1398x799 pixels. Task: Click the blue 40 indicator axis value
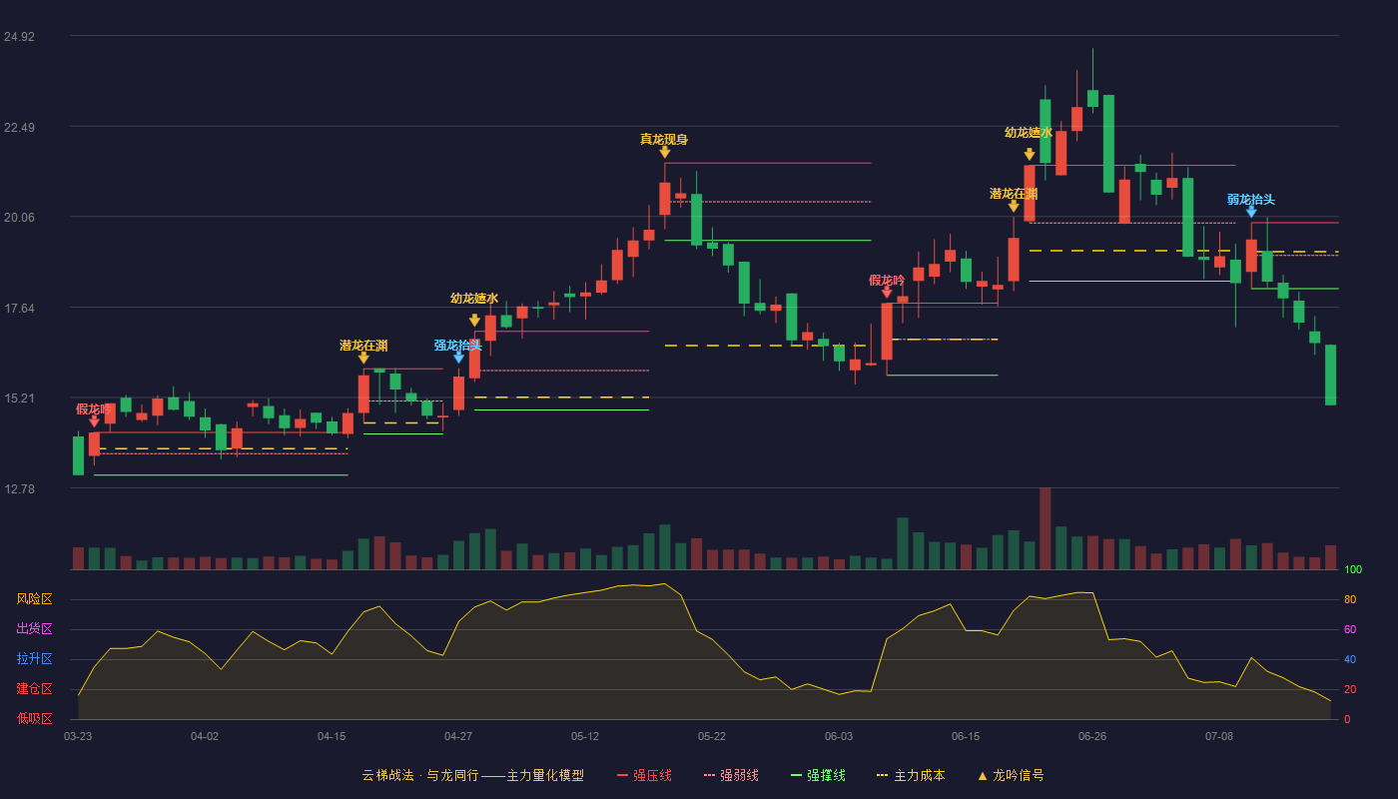[1350, 660]
